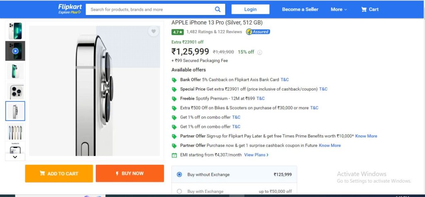Viewport: 425px width, 197px height.
Task: Open View Plans for EMI
Action: tap(256, 155)
